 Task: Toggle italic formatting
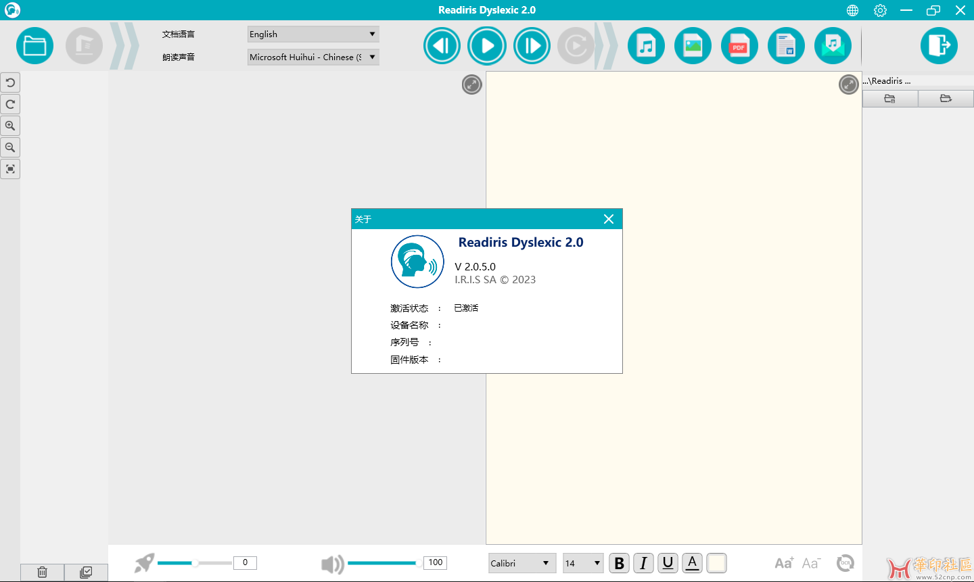643,563
